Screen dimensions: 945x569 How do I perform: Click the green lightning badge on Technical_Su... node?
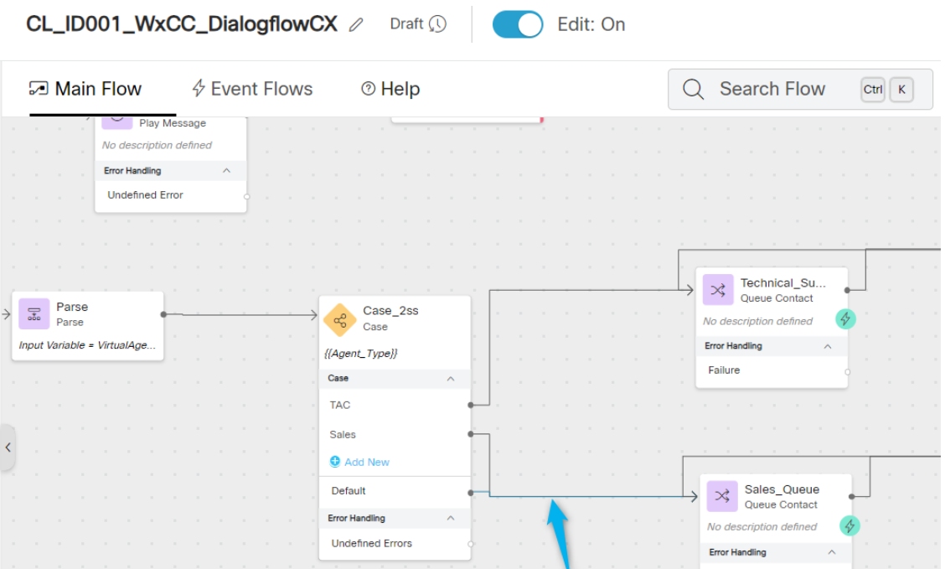tap(845, 319)
